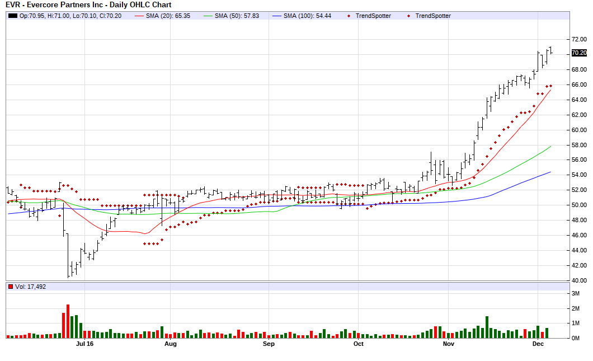Click the 50.00 price axis label
Viewport: 593px width, 361px height.
pyautogui.click(x=579, y=205)
